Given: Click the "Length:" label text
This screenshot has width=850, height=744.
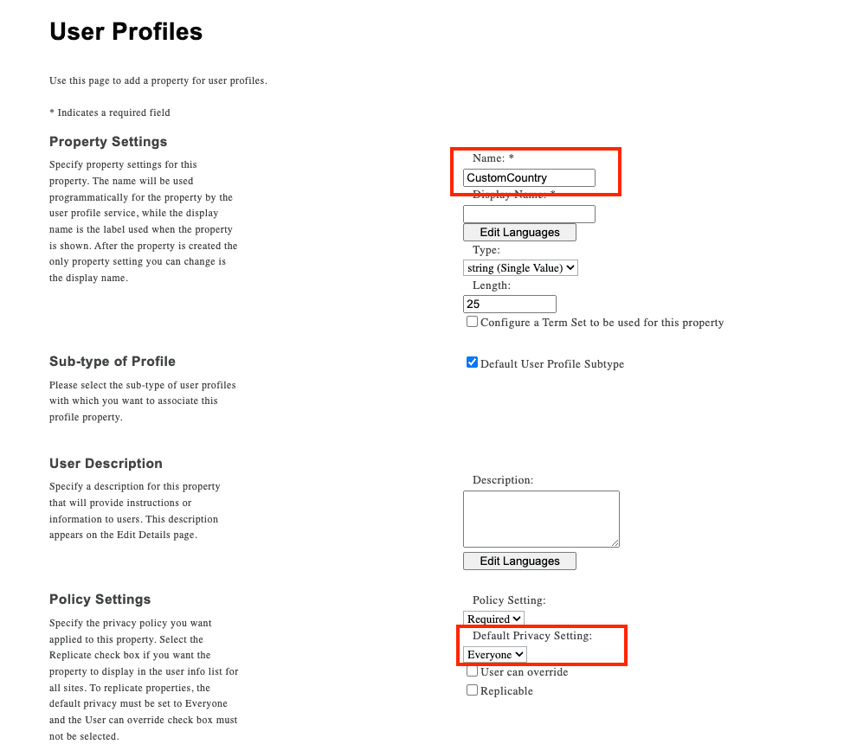Looking at the screenshot, I should [491, 285].
